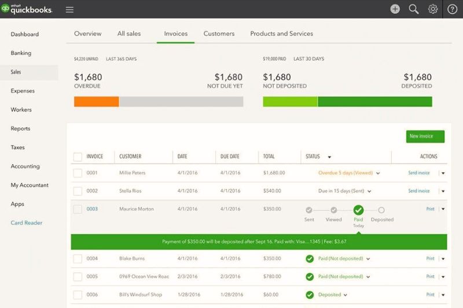This screenshot has width=463, height=308.
Task: Open the Settings gear icon
Action: (x=432, y=9)
